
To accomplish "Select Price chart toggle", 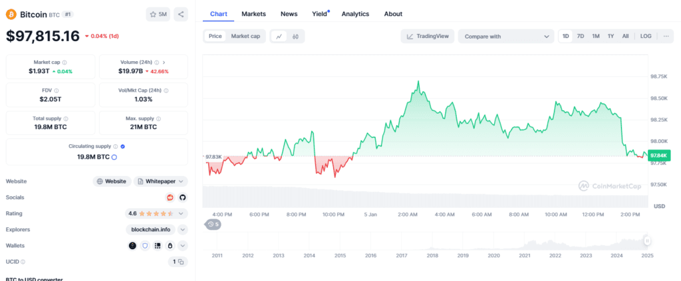I will tap(215, 37).
